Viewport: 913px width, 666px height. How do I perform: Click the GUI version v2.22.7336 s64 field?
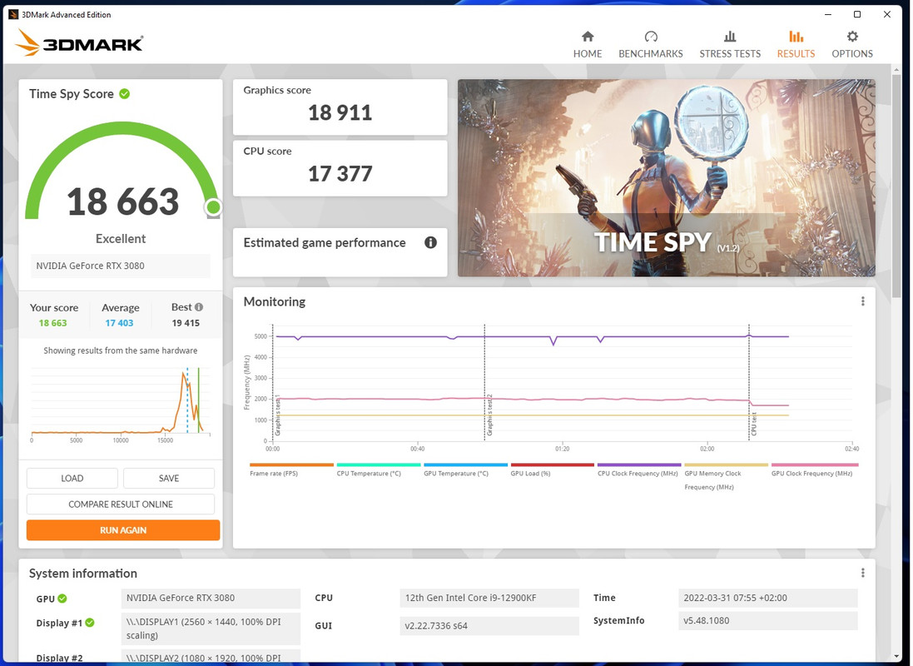[489, 626]
